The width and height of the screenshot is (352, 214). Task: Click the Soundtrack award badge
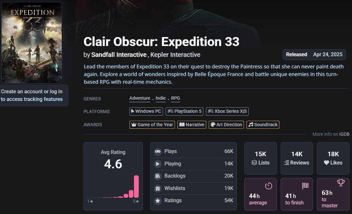263,125
